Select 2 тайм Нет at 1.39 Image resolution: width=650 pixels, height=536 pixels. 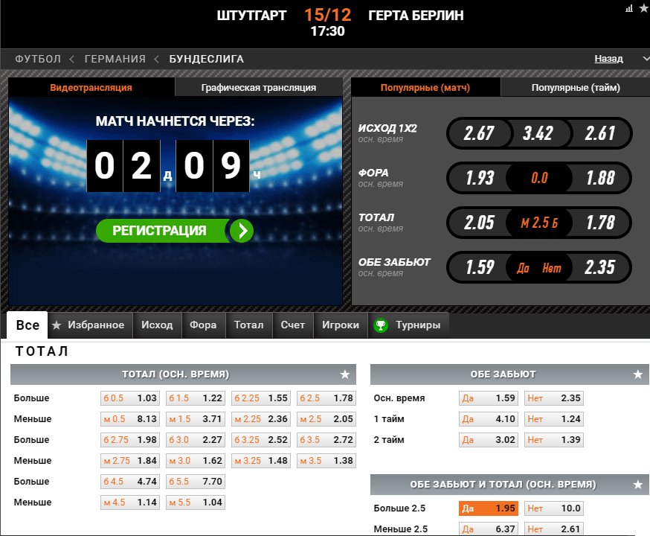pyautogui.click(x=554, y=440)
